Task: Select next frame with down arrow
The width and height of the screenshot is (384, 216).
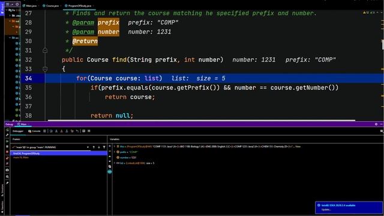Action: (x=98, y=147)
